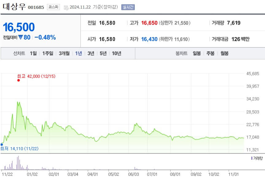265x178 pixels.
Task: Click the blue 최저 14,110 low marker
Action: (2, 145)
